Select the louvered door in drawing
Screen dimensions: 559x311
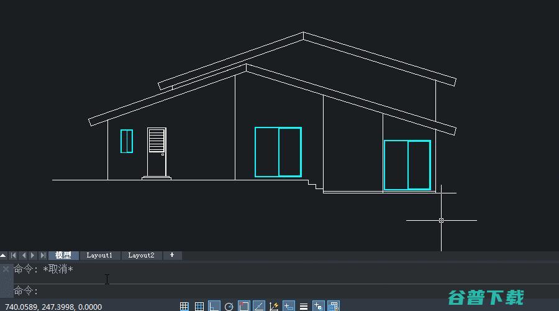157,153
